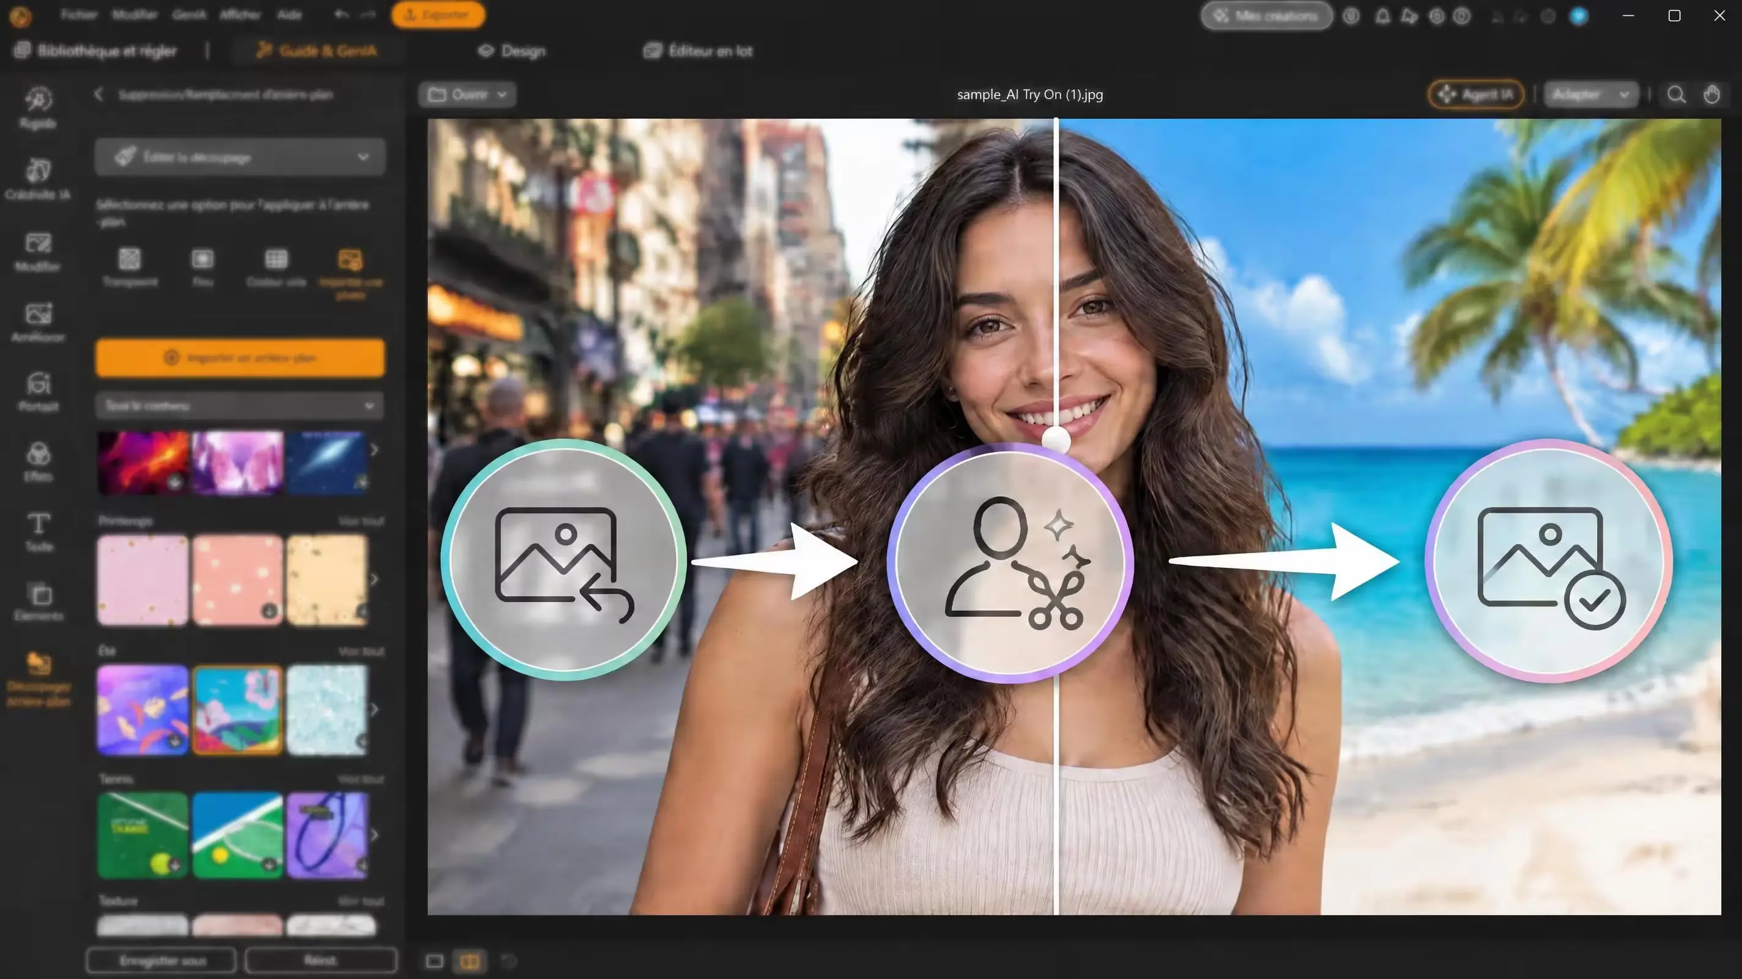Select the pink Printemps background swatch
The height and width of the screenshot is (979, 1742).
pos(143,580)
